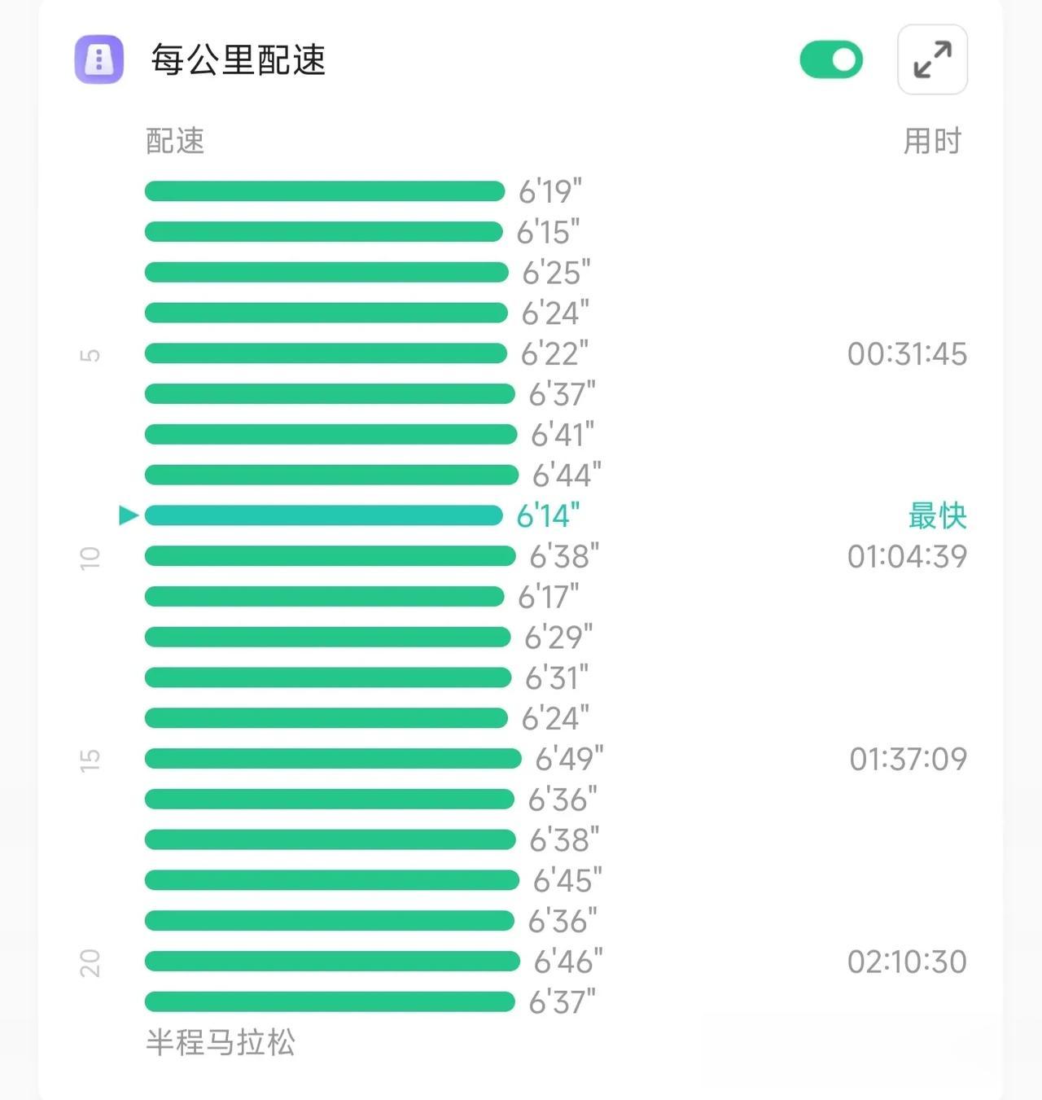Select the 6'44" pace value
The height and width of the screenshot is (1100, 1042).
point(567,475)
